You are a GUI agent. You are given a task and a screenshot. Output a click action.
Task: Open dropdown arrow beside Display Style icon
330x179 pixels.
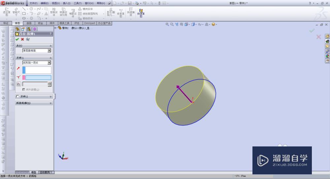click(x=196, y=25)
